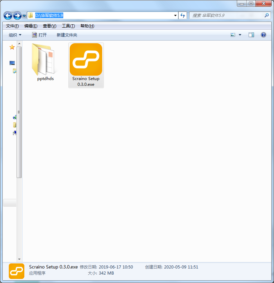The image size is (274, 283).
Task: Open the 帮助(H) menu
Action: click(x=87, y=26)
